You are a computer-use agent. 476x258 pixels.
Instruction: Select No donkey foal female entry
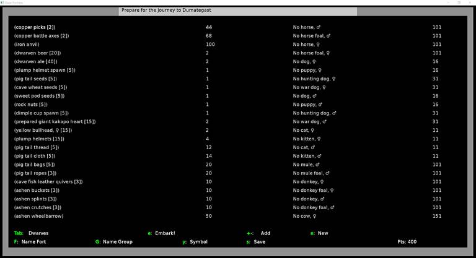tap(313, 191)
